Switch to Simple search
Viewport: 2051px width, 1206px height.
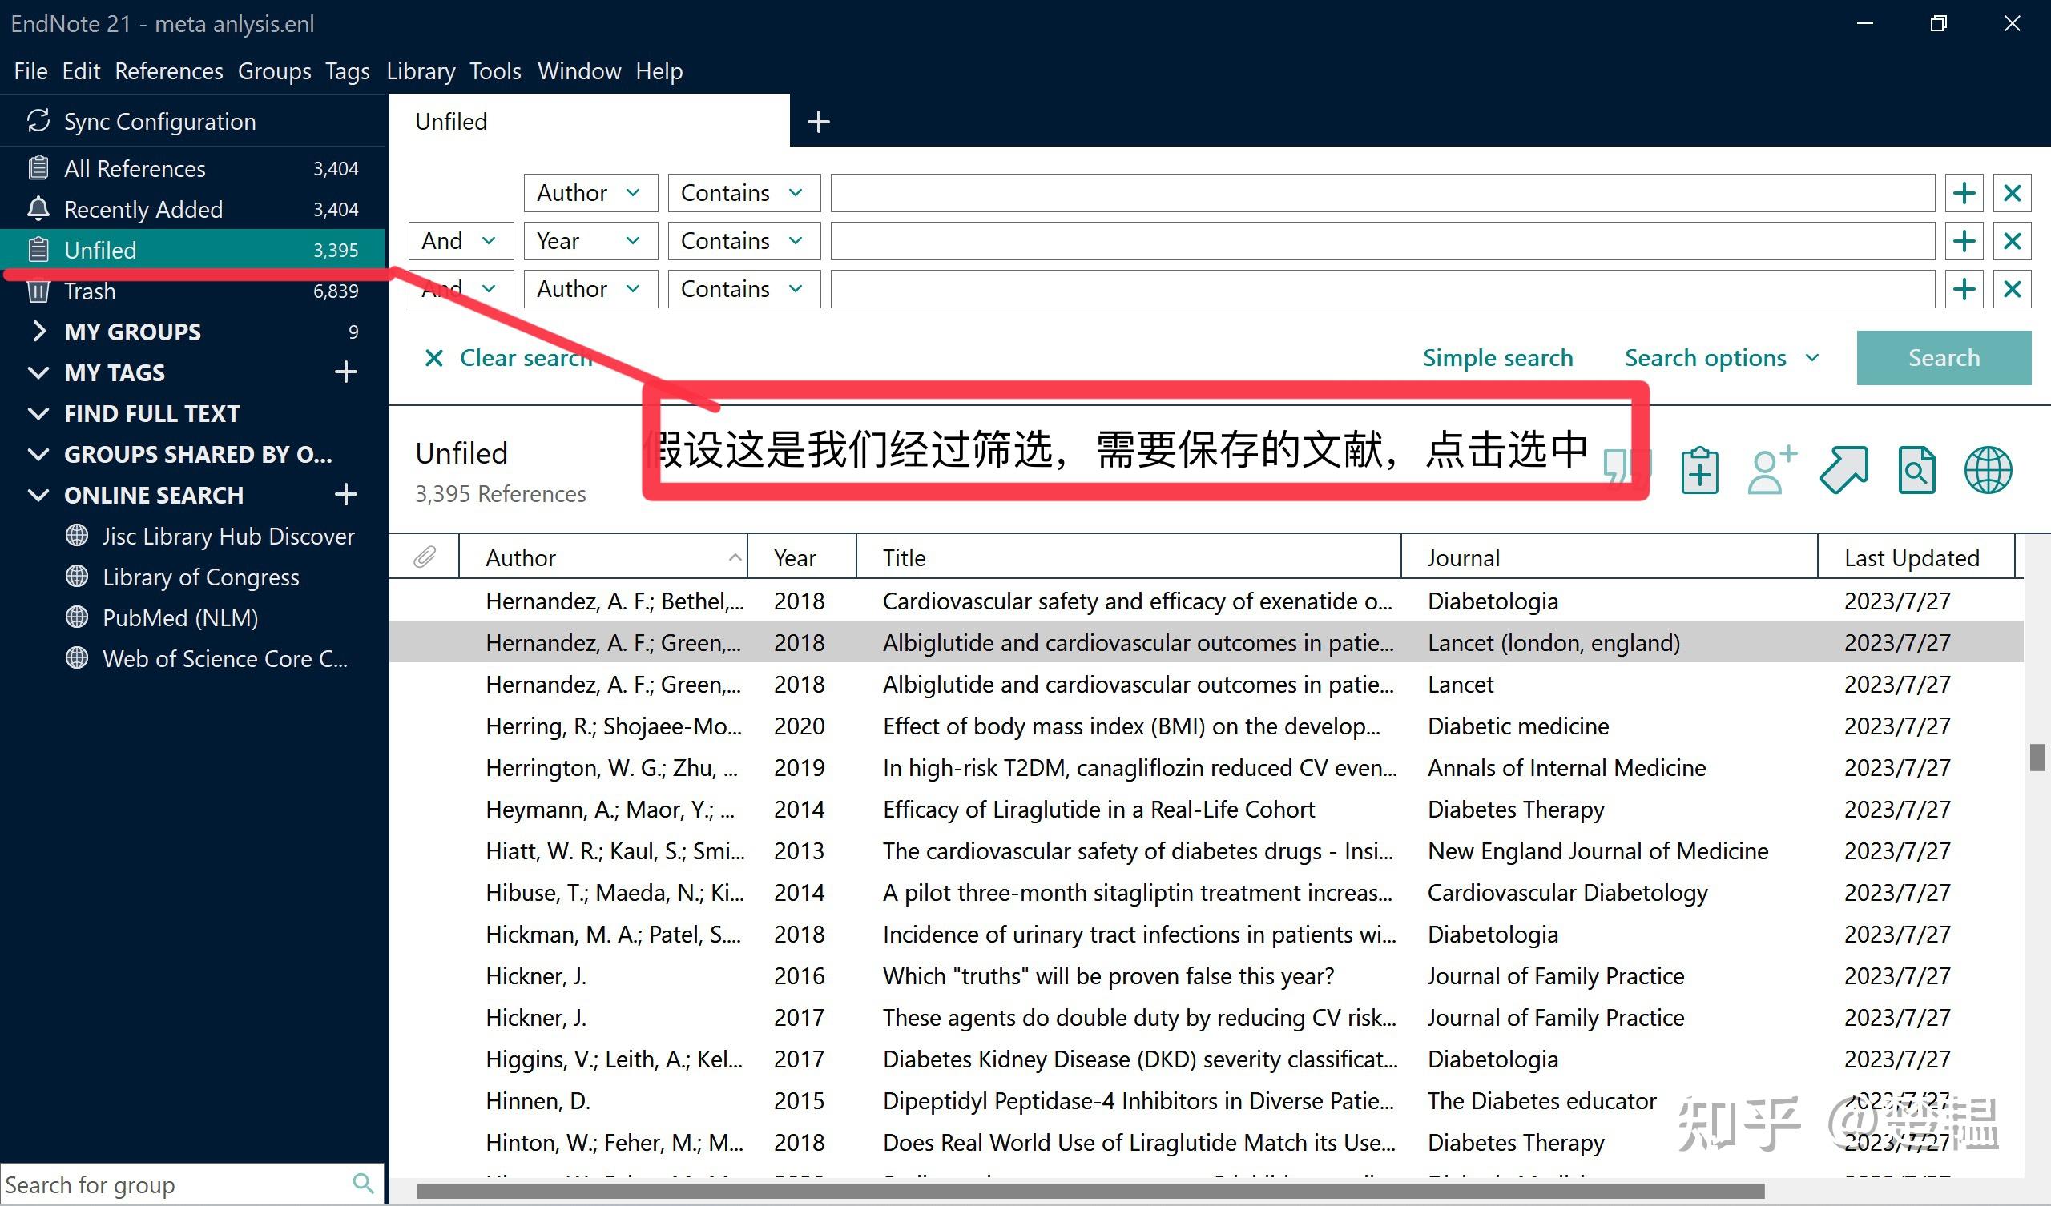click(1497, 357)
